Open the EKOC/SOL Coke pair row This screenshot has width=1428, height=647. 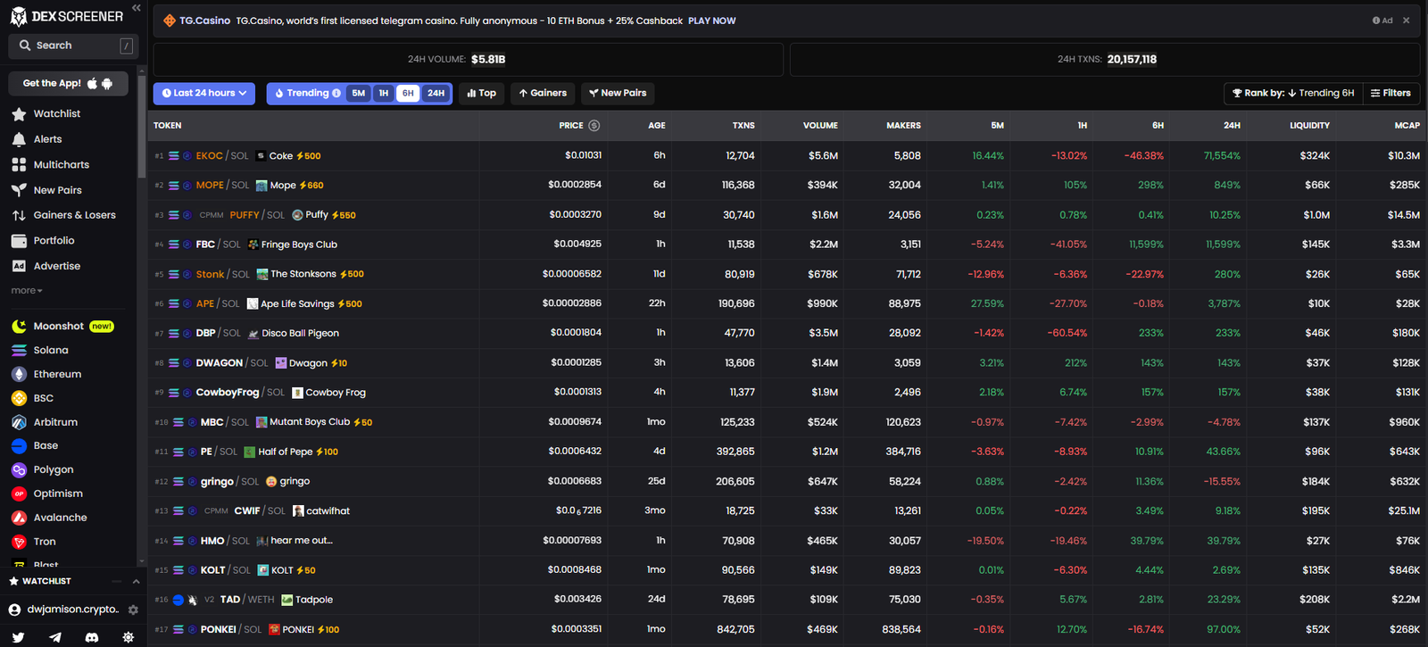coord(785,155)
